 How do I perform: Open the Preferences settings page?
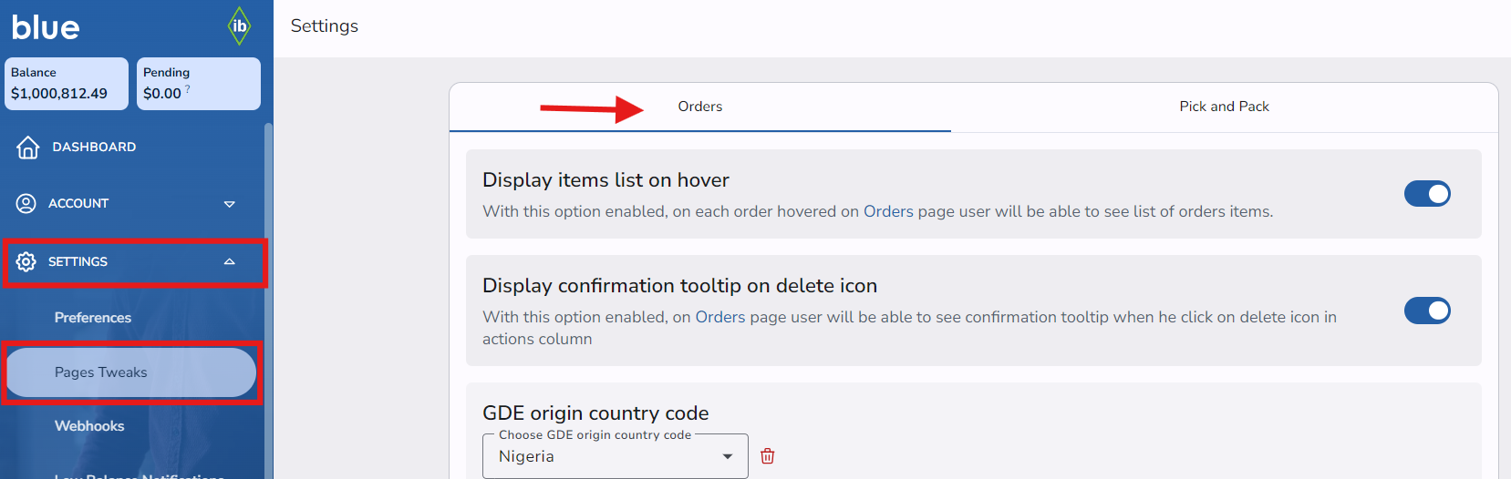click(x=93, y=318)
